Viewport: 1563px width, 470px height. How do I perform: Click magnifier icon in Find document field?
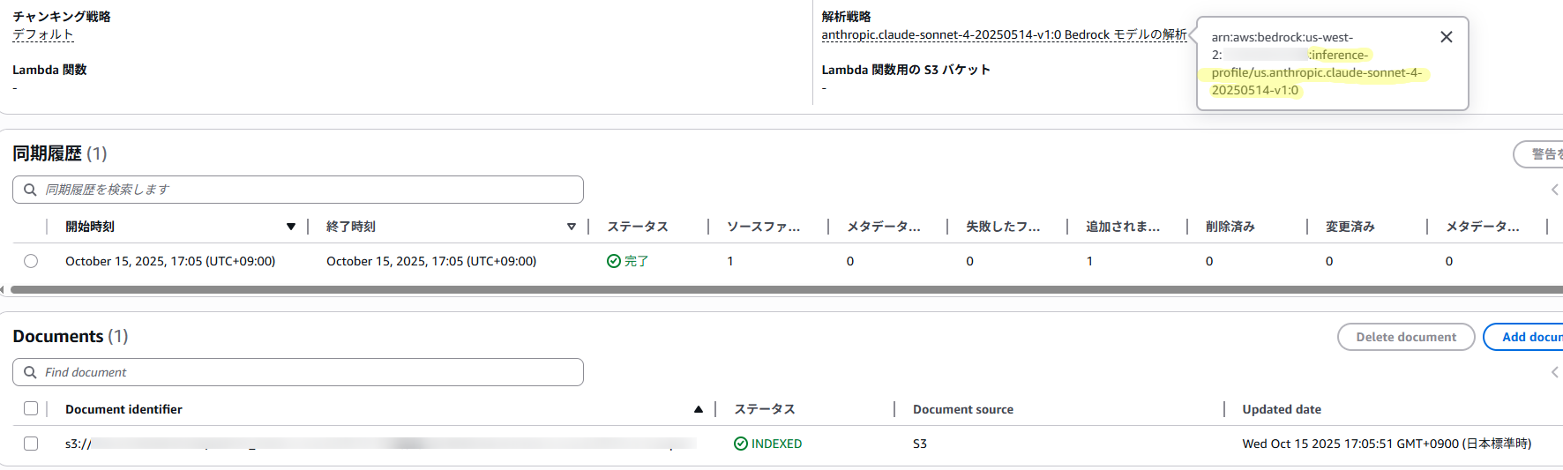(30, 372)
